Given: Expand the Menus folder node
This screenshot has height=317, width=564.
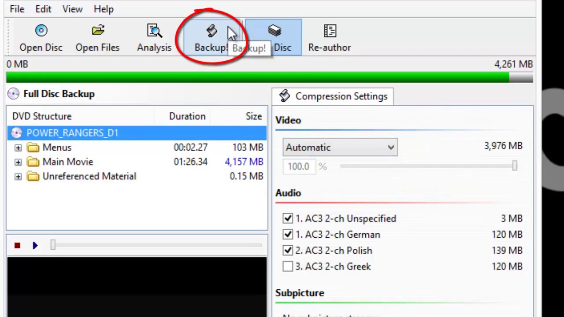Looking at the screenshot, I should click(18, 148).
